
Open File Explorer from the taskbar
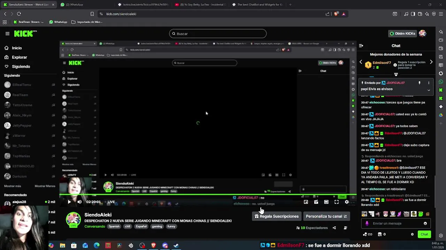(62, 245)
